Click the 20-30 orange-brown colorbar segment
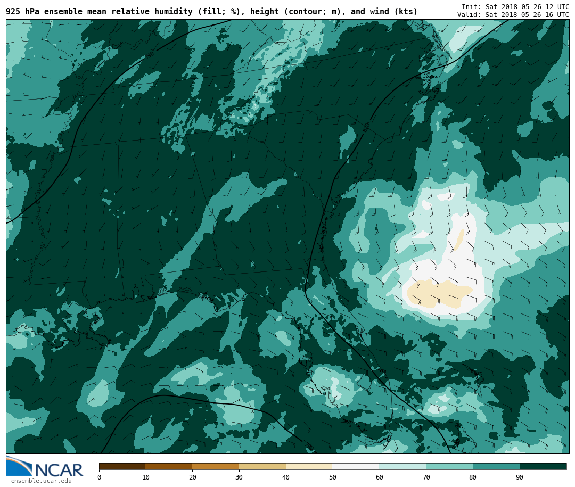 (216, 467)
